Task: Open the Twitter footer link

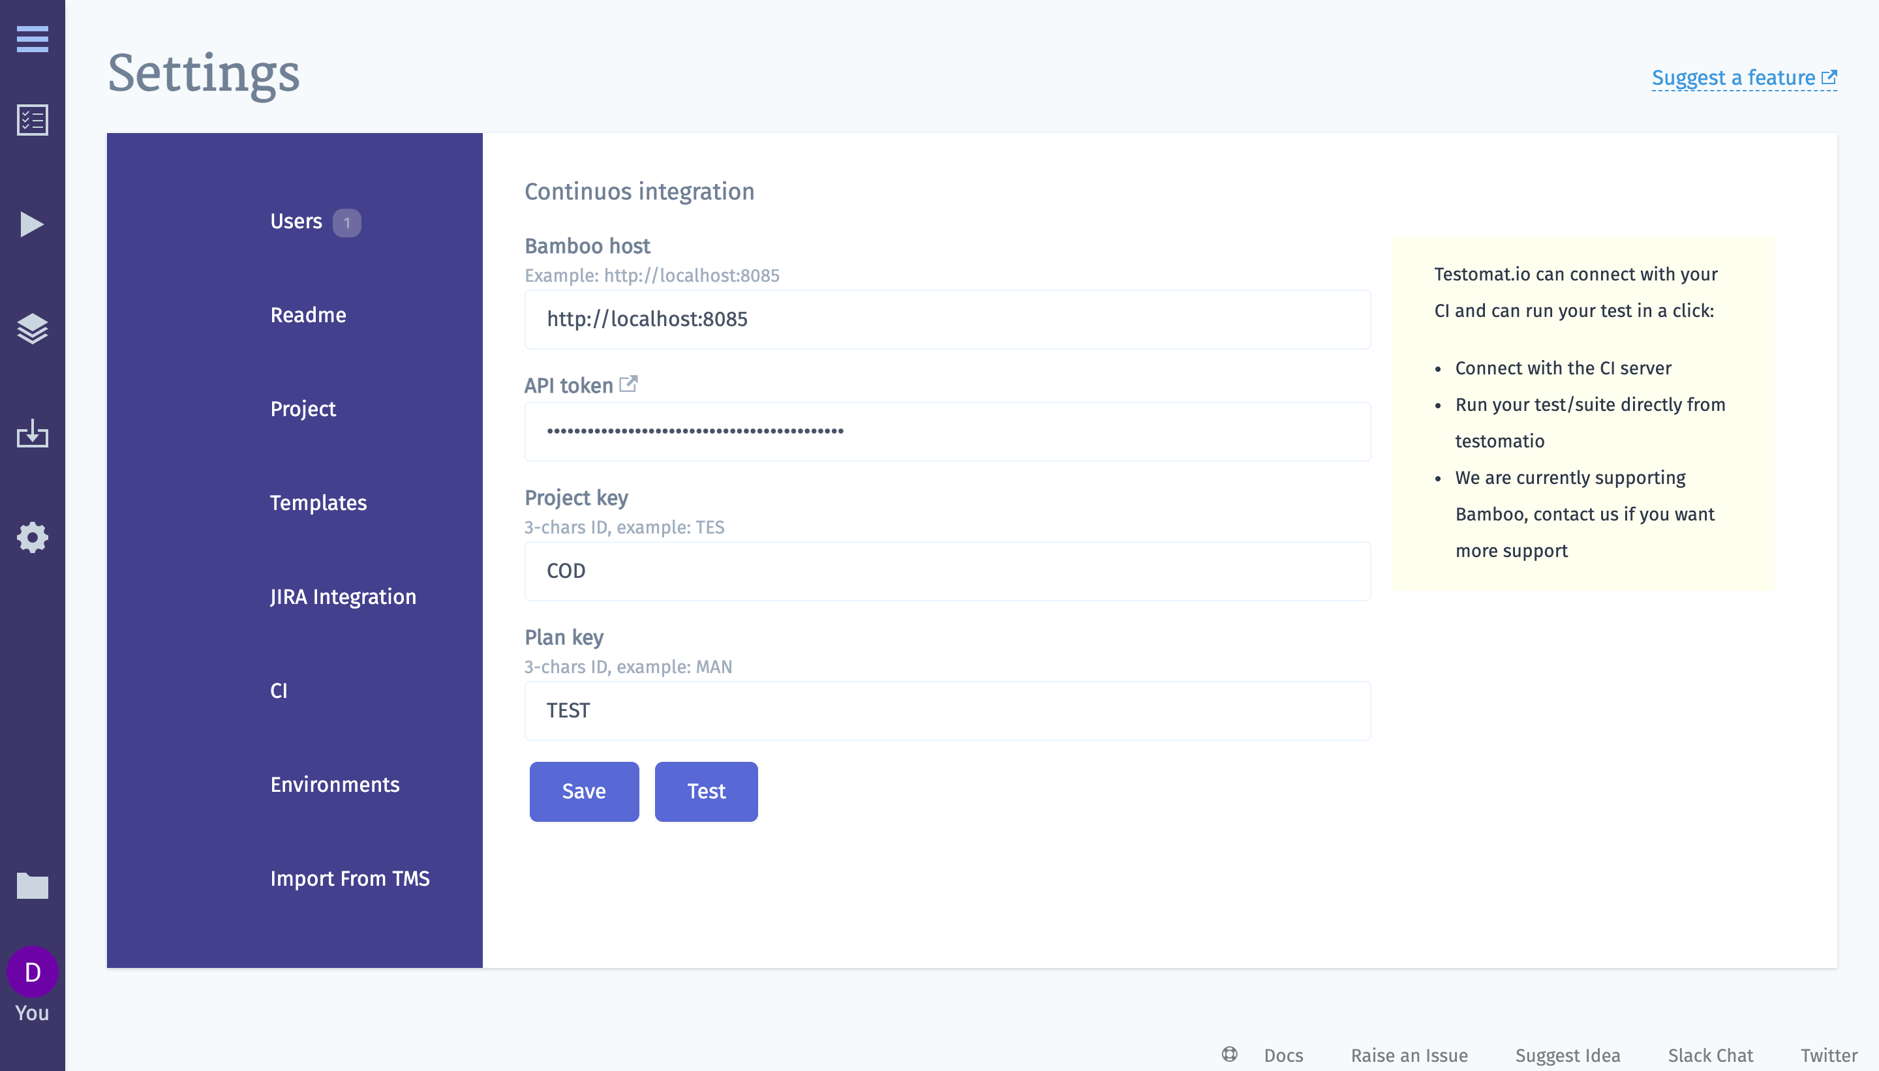Action: coord(1829,1055)
